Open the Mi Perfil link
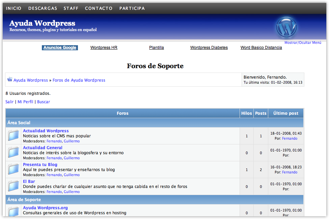 tap(25, 102)
